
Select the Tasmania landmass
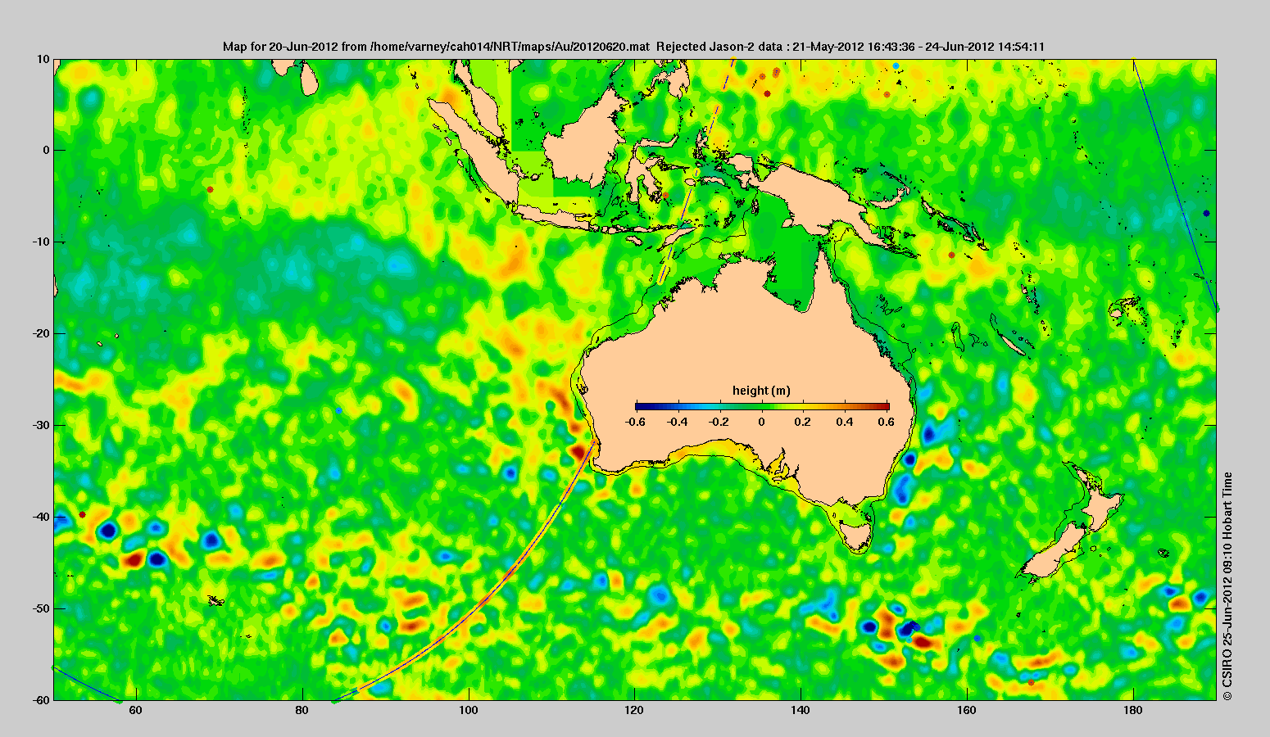(x=856, y=536)
